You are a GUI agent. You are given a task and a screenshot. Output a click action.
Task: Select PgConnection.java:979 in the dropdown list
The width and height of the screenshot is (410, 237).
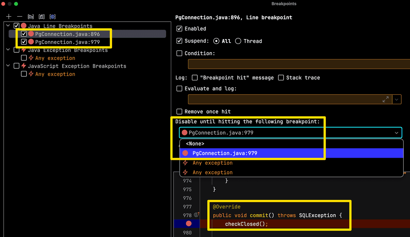click(x=225, y=153)
